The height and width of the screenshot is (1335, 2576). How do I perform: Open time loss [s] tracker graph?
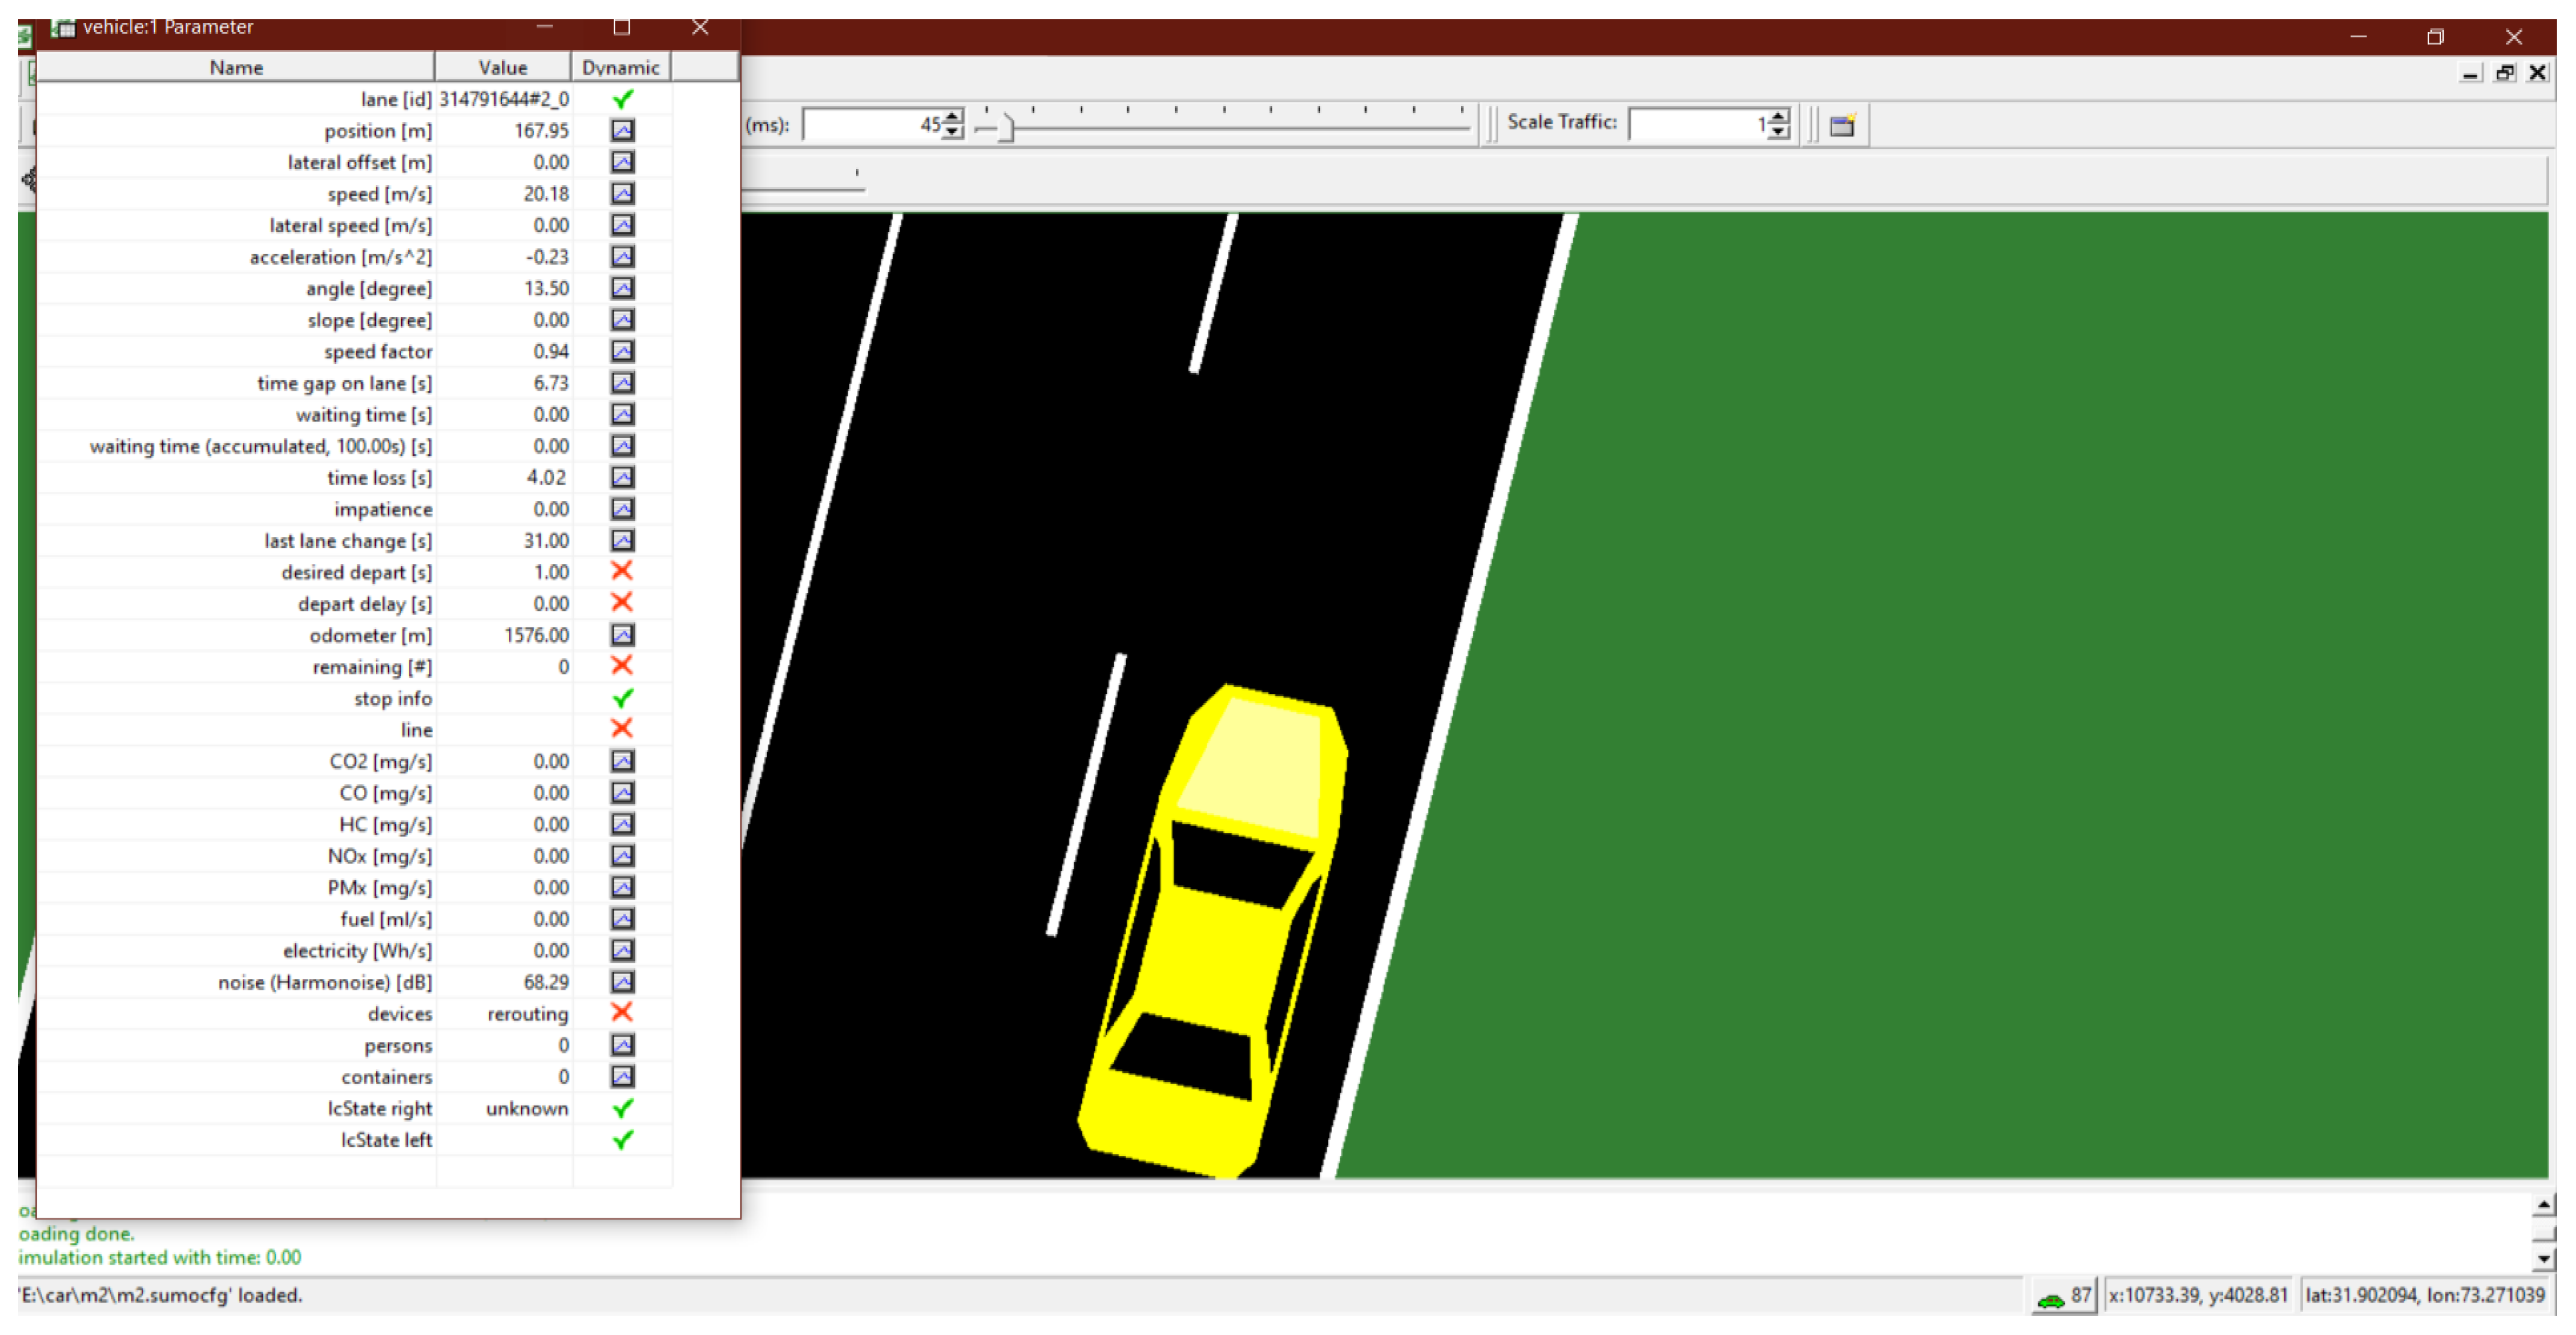pos(622,477)
